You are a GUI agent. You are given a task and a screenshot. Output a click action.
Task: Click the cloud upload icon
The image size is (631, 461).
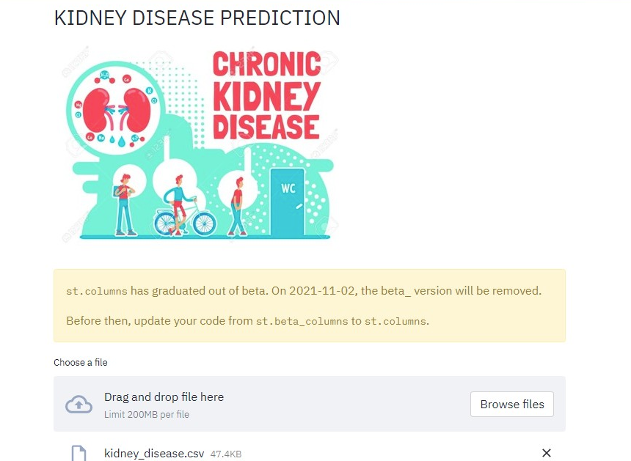click(79, 404)
